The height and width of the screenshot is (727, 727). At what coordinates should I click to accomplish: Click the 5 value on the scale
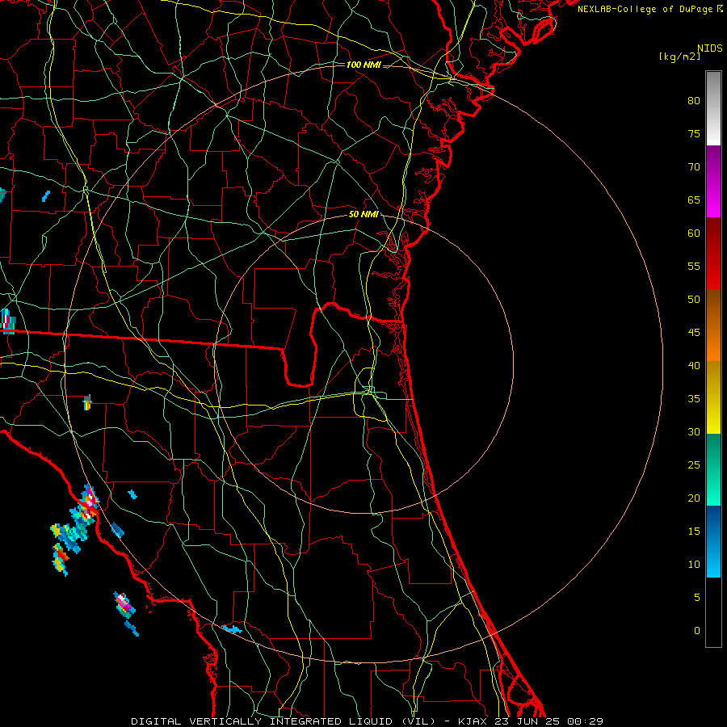coord(697,597)
